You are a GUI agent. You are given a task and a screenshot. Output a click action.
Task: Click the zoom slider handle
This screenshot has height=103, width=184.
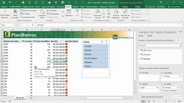[x=166, y=101]
